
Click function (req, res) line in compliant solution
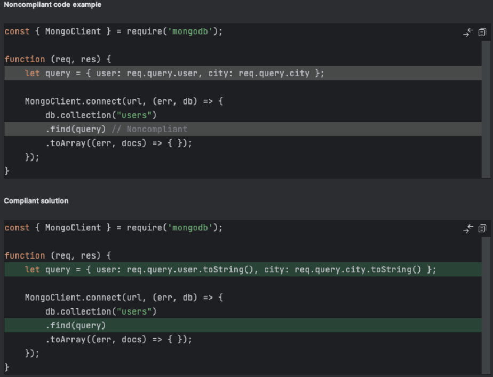[x=58, y=255]
